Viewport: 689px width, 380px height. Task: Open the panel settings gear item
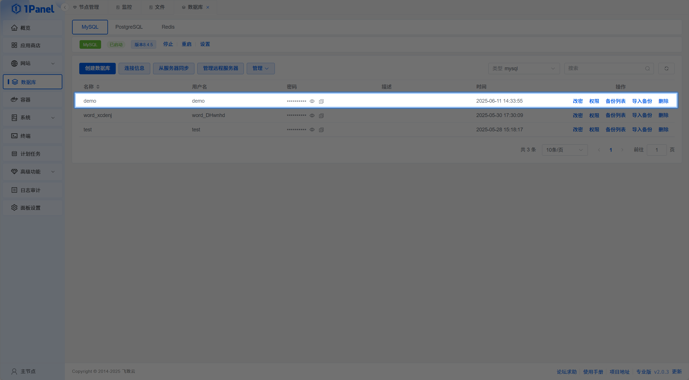pos(30,208)
